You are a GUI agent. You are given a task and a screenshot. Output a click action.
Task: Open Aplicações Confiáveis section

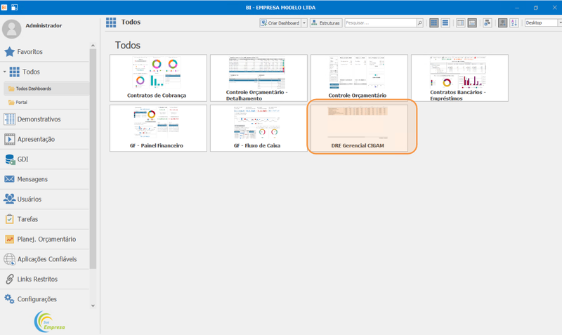pos(44,259)
